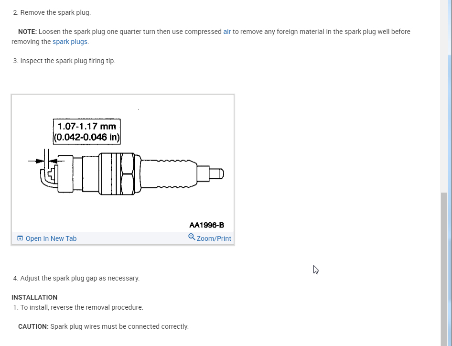Click the hex nut on the spark plug drawing
The height and width of the screenshot is (346, 452).
128,173
